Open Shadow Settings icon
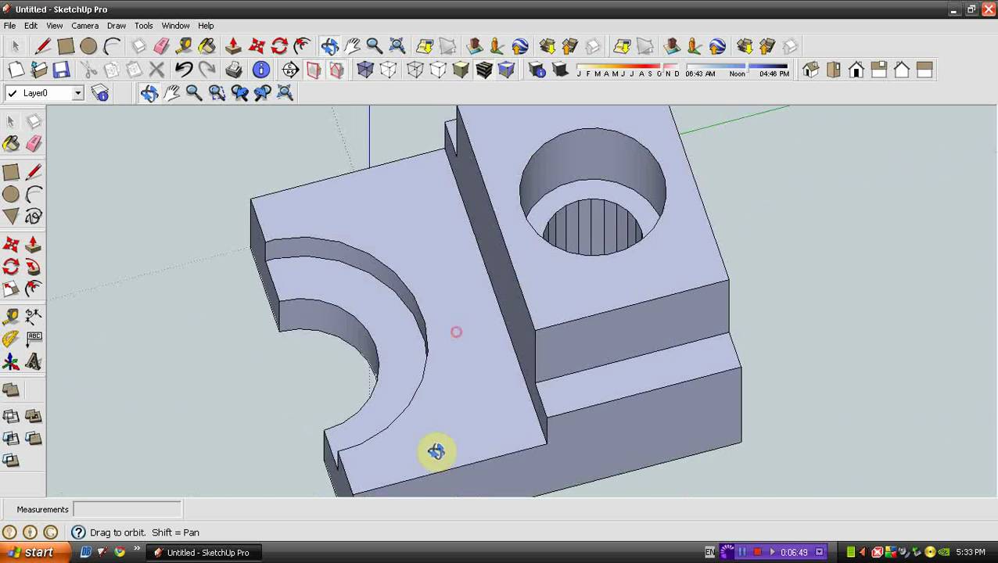The image size is (998, 563). point(537,70)
